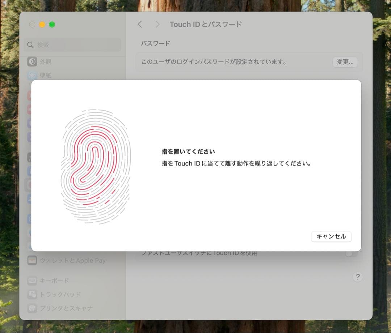Screen dimensions: 391x333
Task: Click the キャンセル button in the dialog
Action: tap(331, 236)
